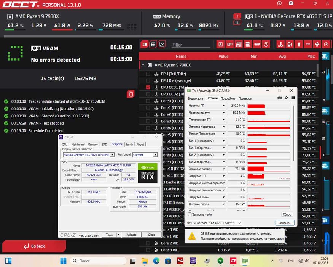Screen dimensions: 333x267
Task: Switch to CPU-Z SPD tab
Action: point(104,144)
